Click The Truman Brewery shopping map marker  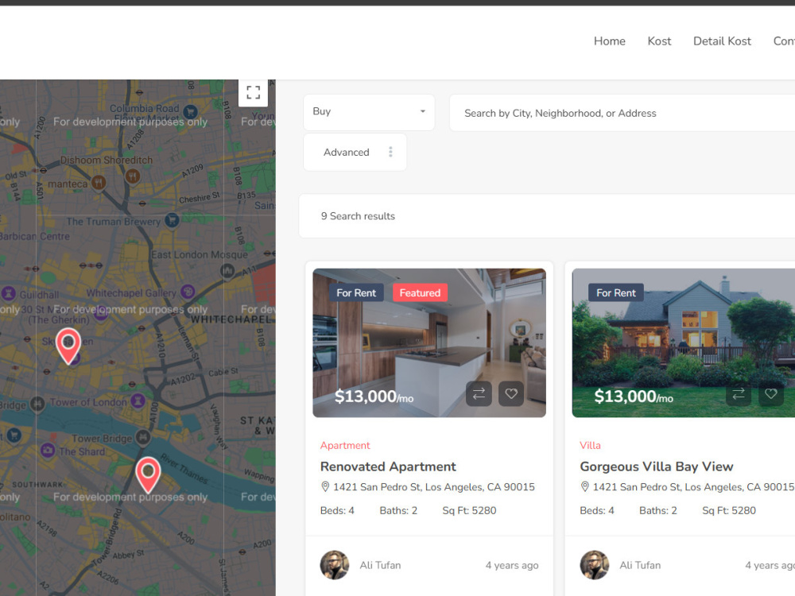(173, 220)
